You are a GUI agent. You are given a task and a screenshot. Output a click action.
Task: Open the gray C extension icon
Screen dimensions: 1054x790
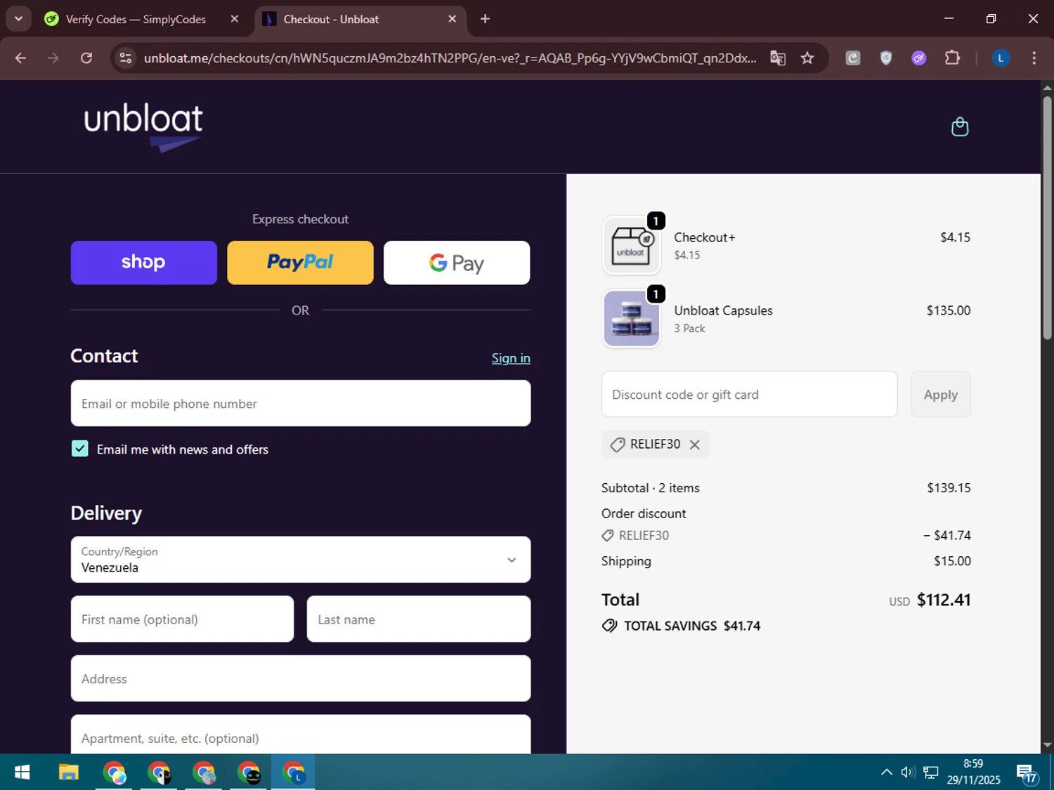coord(853,58)
